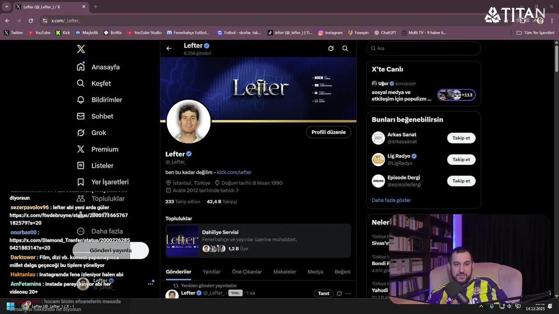This screenshot has height=314, width=559.
Task: Join Uğur live space +113 listeners
Action: pos(456,95)
